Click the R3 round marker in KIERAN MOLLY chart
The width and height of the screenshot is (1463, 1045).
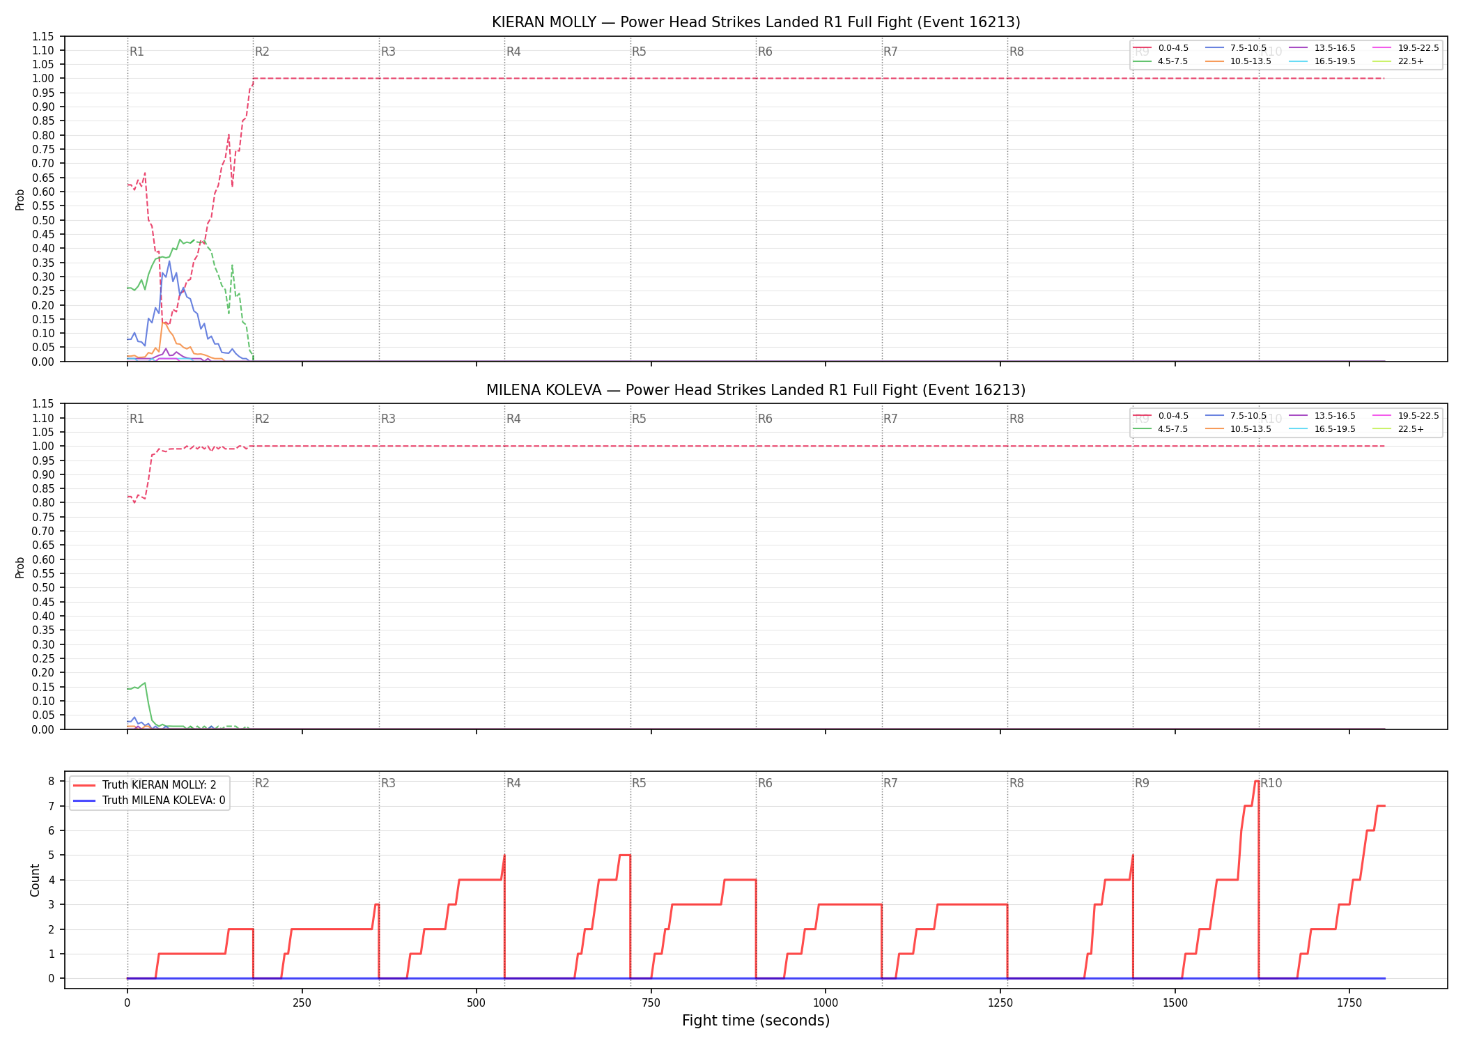pyautogui.click(x=388, y=52)
